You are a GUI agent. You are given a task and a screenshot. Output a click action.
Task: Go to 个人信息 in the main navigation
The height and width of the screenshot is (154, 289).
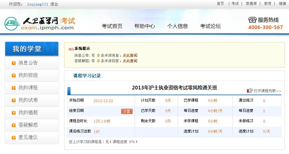(x=177, y=26)
